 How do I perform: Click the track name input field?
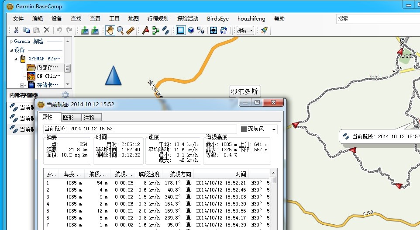click(140, 129)
